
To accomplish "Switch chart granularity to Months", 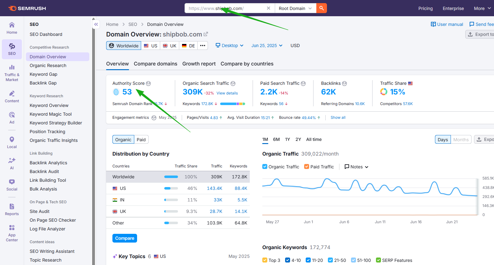I will [461, 140].
